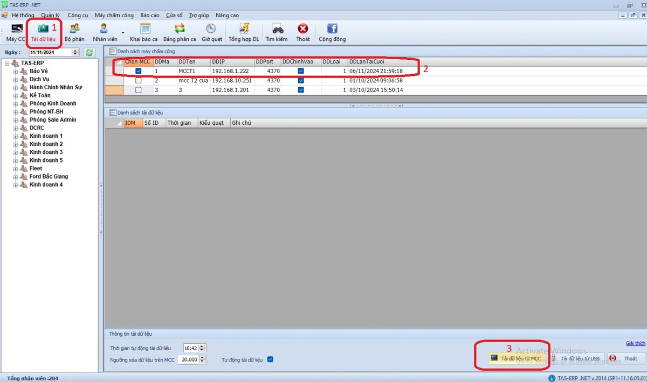Toggle Tự động tải dữ liệu checkbox

(271, 359)
